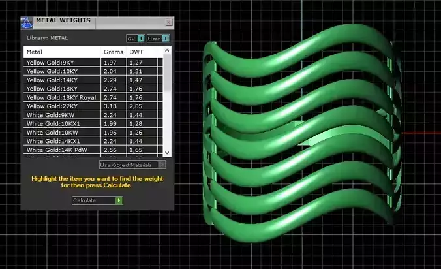This screenshot has width=441, height=269.
Task: Select the White Gold:9KW row
Action: tap(93, 115)
